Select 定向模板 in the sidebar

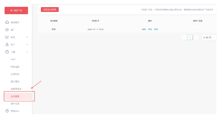pos(18,96)
